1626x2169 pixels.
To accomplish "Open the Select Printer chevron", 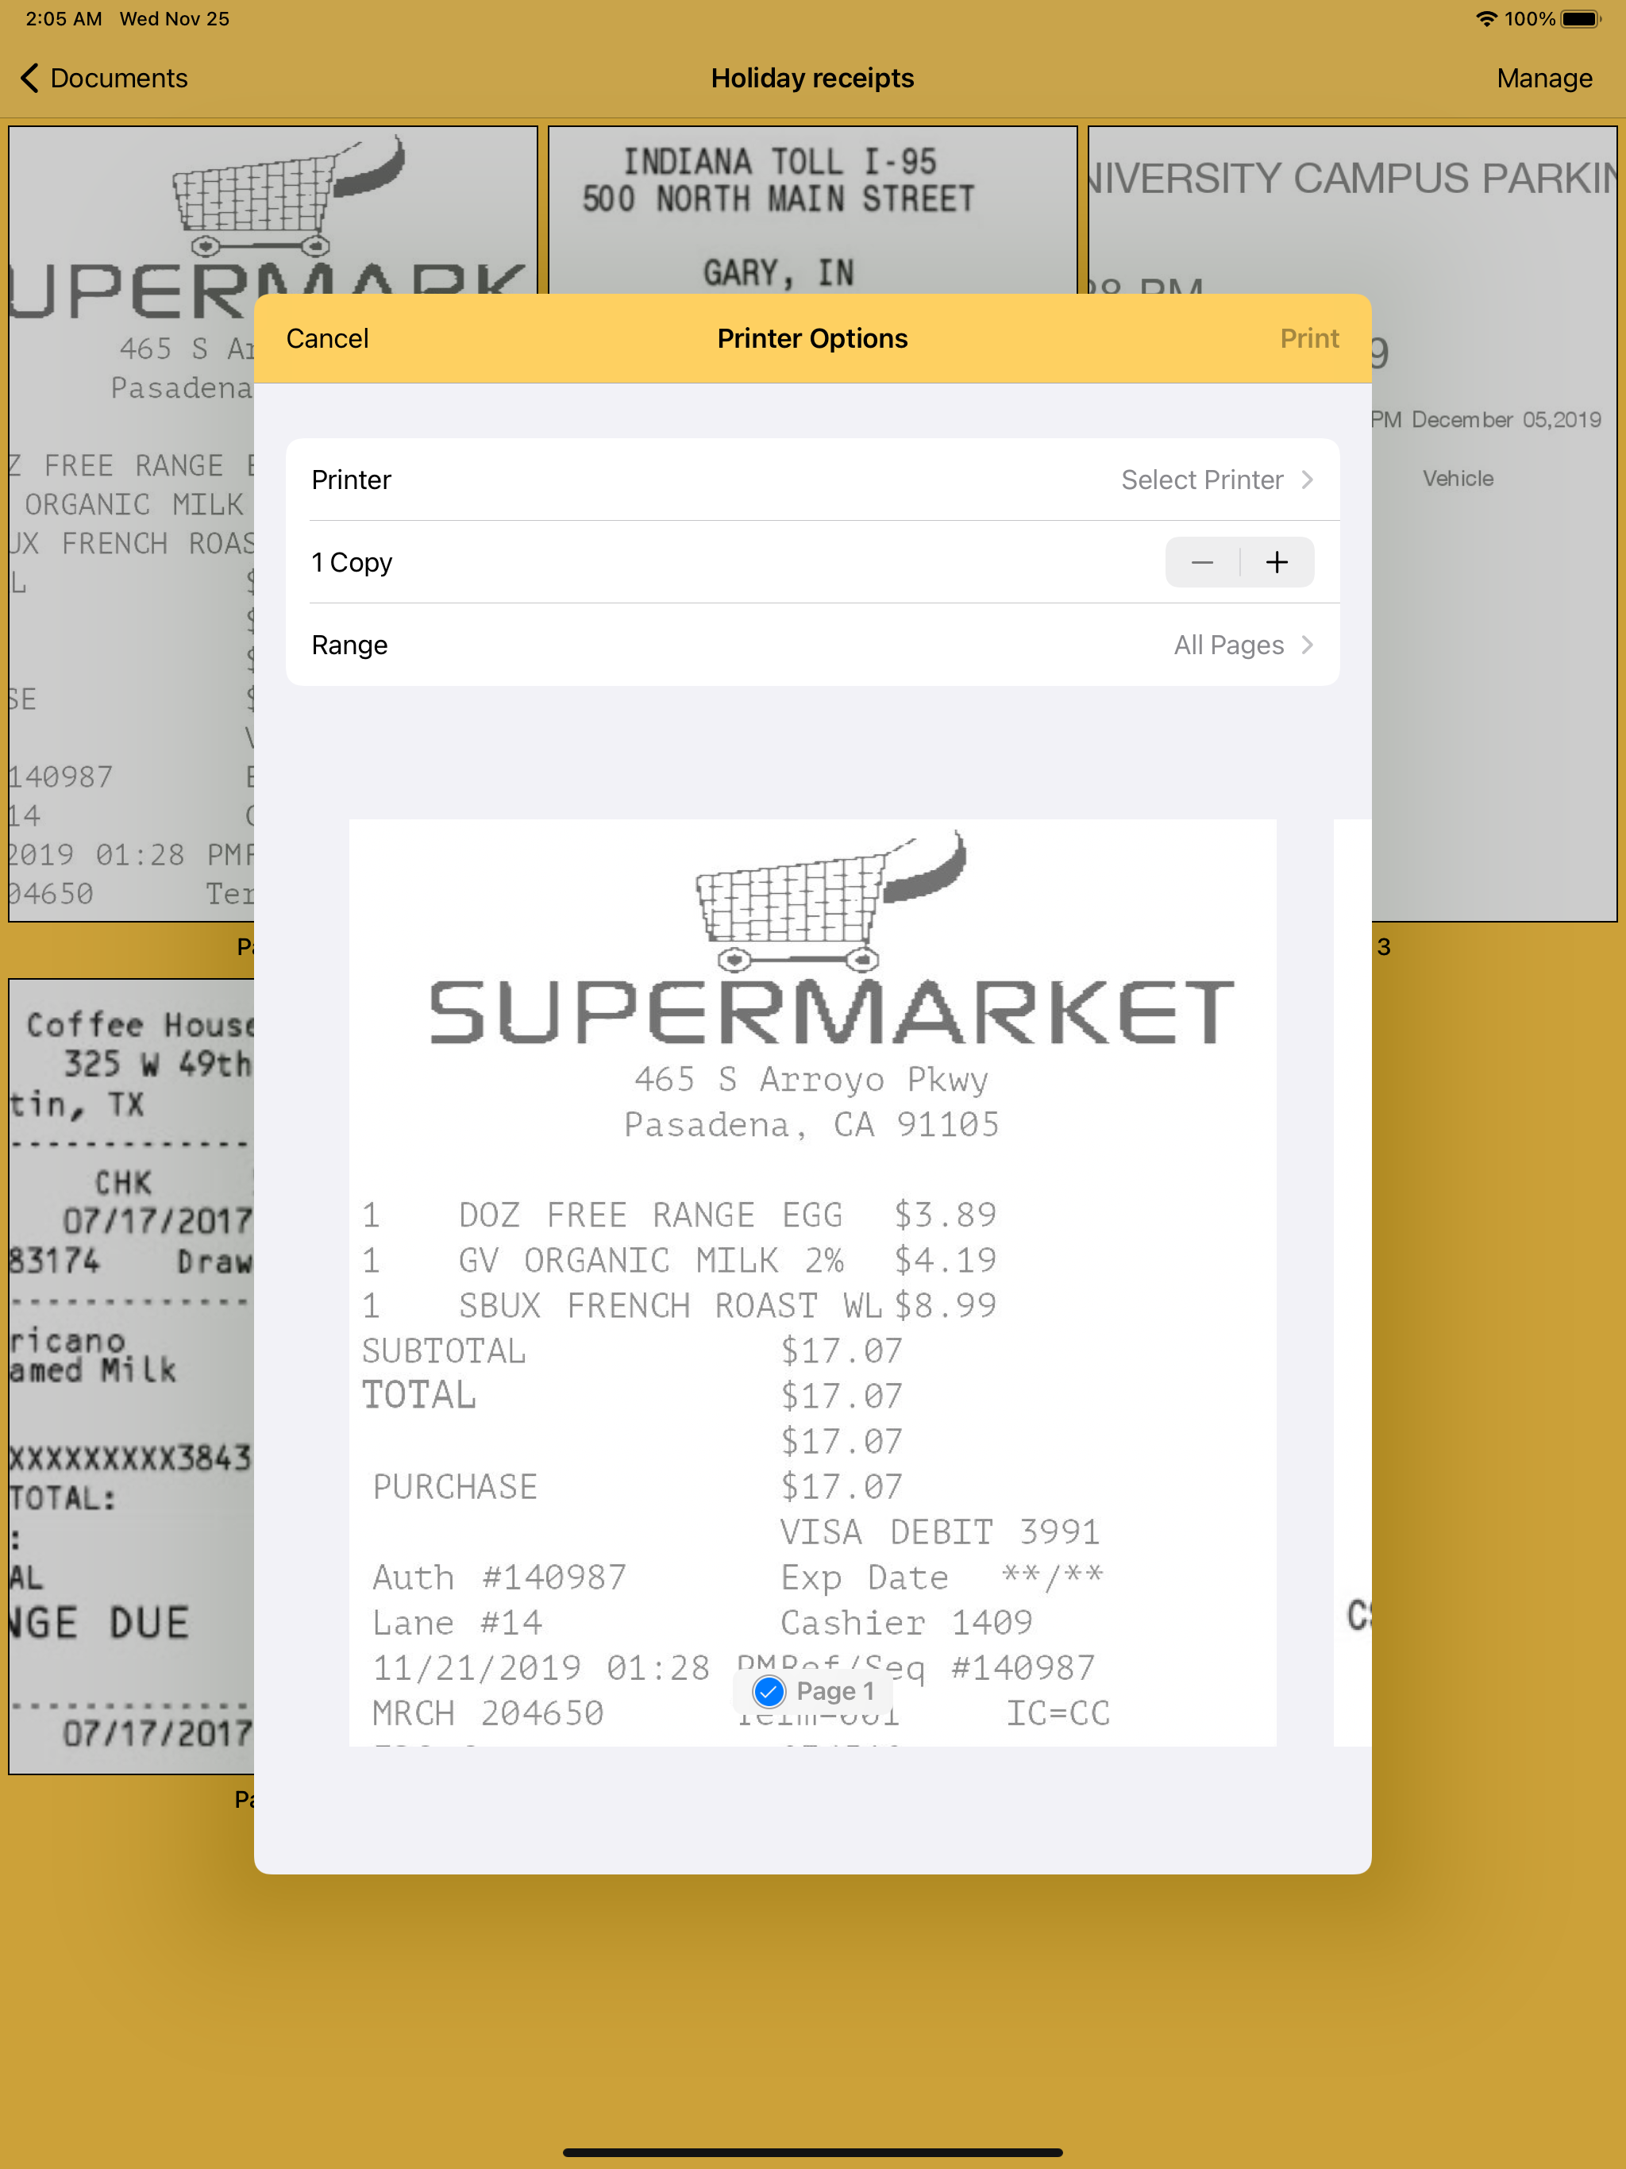I will tap(1306, 480).
